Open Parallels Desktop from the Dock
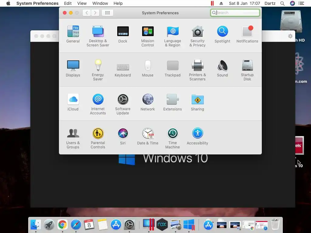The width and height of the screenshot is (311, 233). (x=149, y=225)
